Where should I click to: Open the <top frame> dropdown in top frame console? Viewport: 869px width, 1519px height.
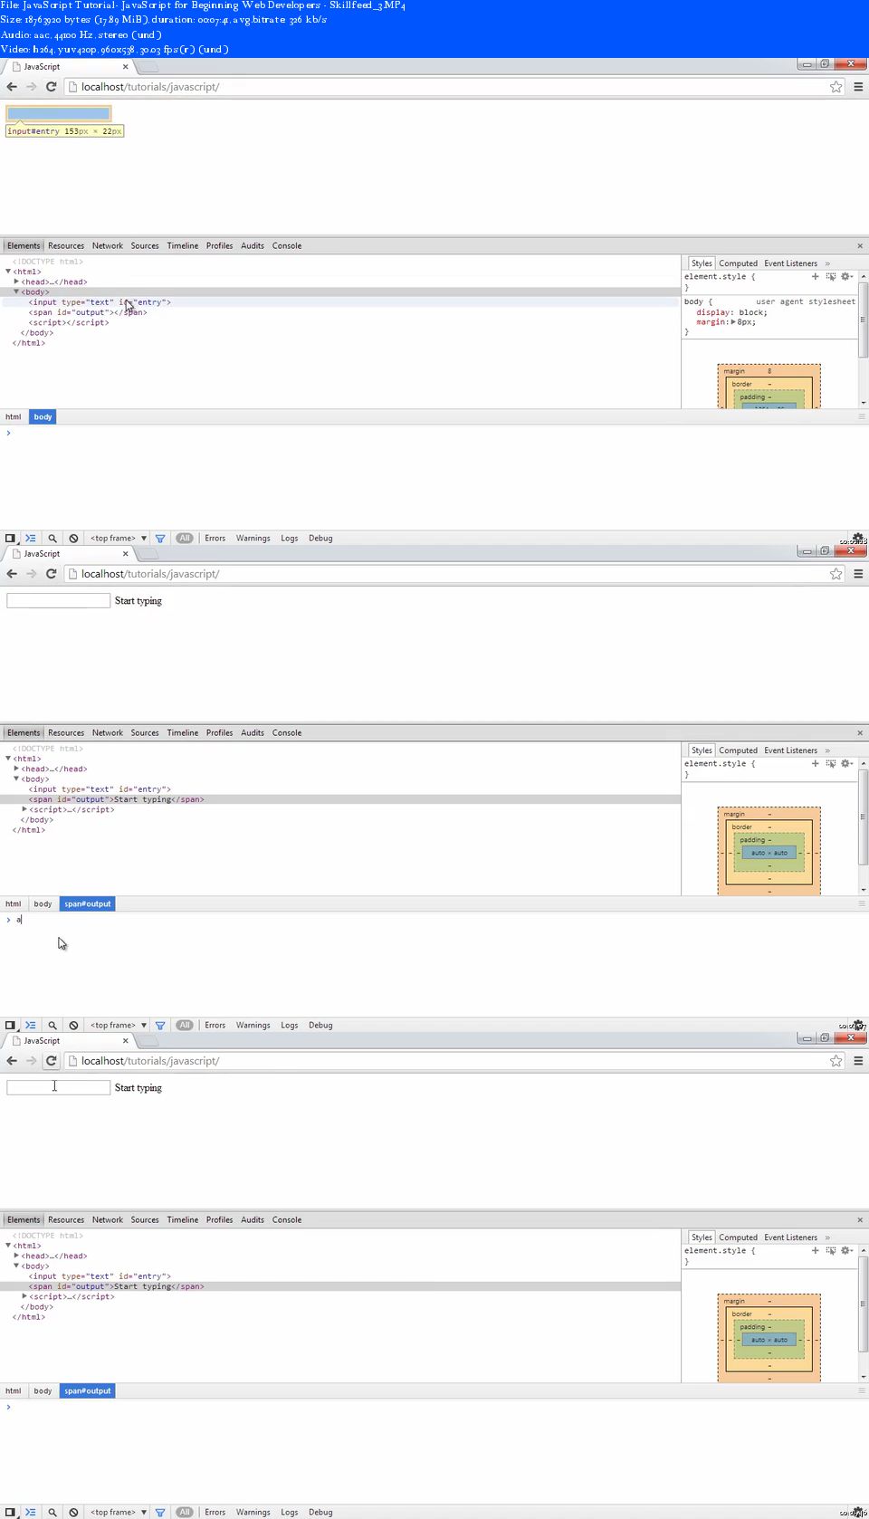(x=118, y=538)
